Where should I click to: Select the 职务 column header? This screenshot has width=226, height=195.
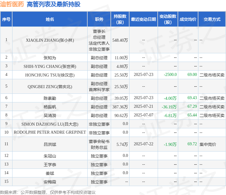pyautogui.click(x=99, y=19)
